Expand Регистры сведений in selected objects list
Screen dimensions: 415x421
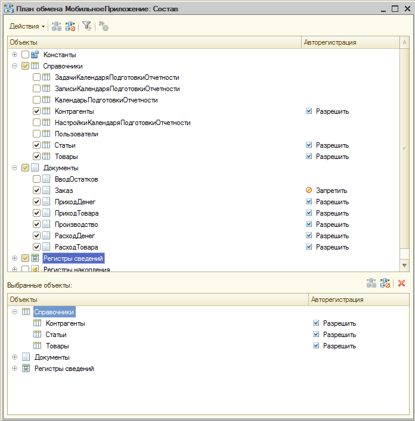[x=15, y=368]
